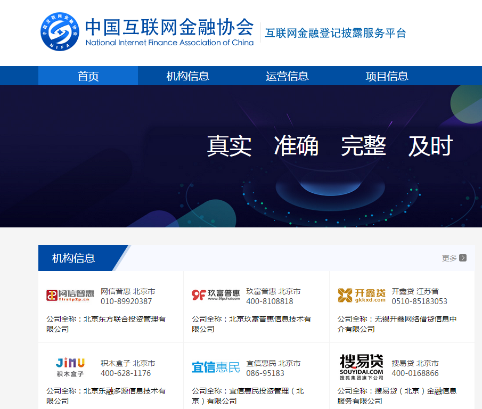Switch to the 运营信息 navigation tab

click(x=287, y=76)
